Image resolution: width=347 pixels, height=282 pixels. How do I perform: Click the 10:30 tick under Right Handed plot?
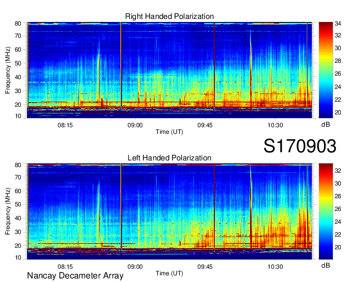coord(275,125)
